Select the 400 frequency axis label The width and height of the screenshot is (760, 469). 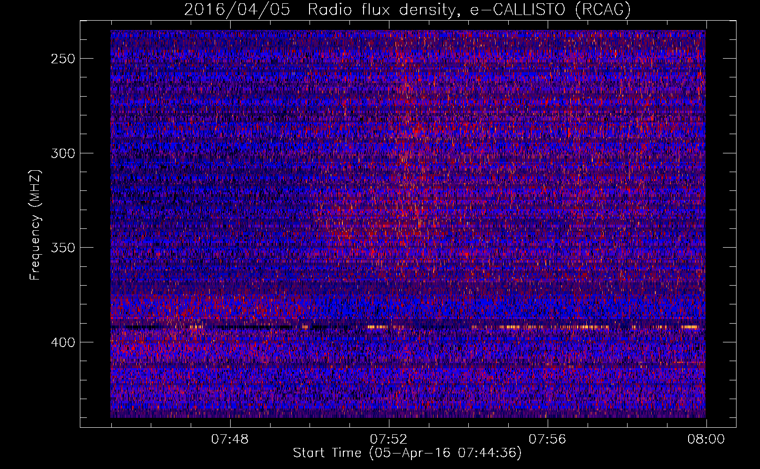[x=62, y=342]
